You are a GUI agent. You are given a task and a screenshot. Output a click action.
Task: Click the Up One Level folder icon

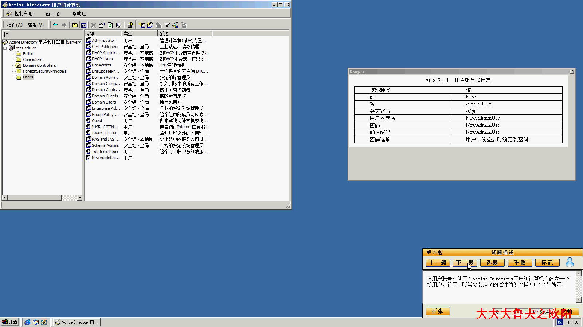click(x=75, y=25)
